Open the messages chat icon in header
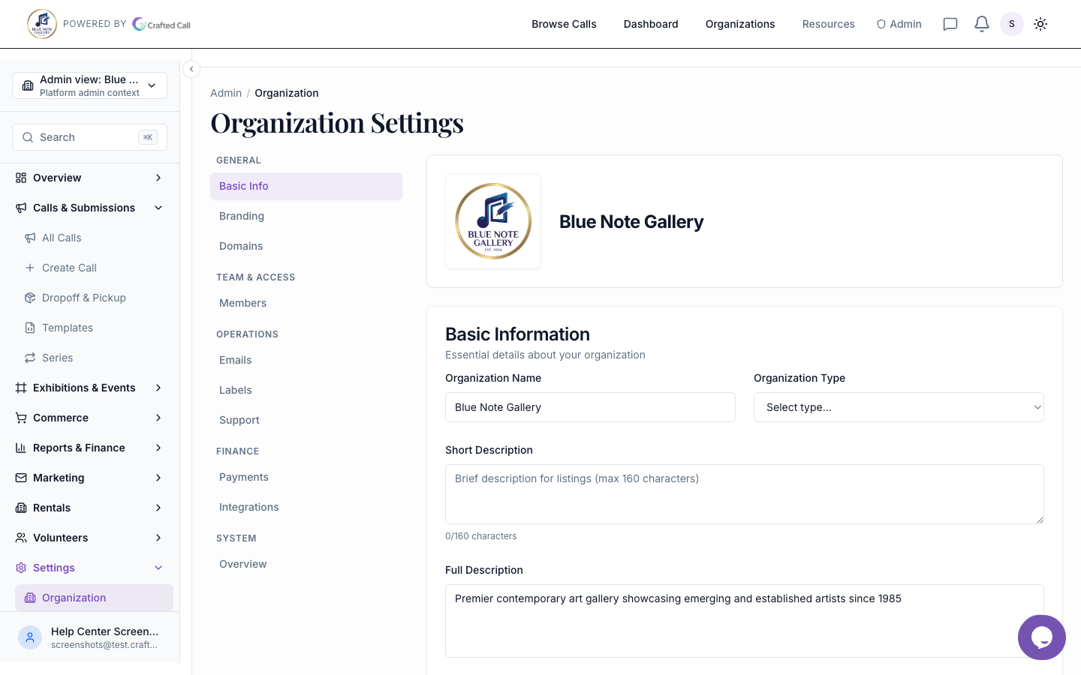Viewport: 1081px width, 675px height. click(x=950, y=24)
